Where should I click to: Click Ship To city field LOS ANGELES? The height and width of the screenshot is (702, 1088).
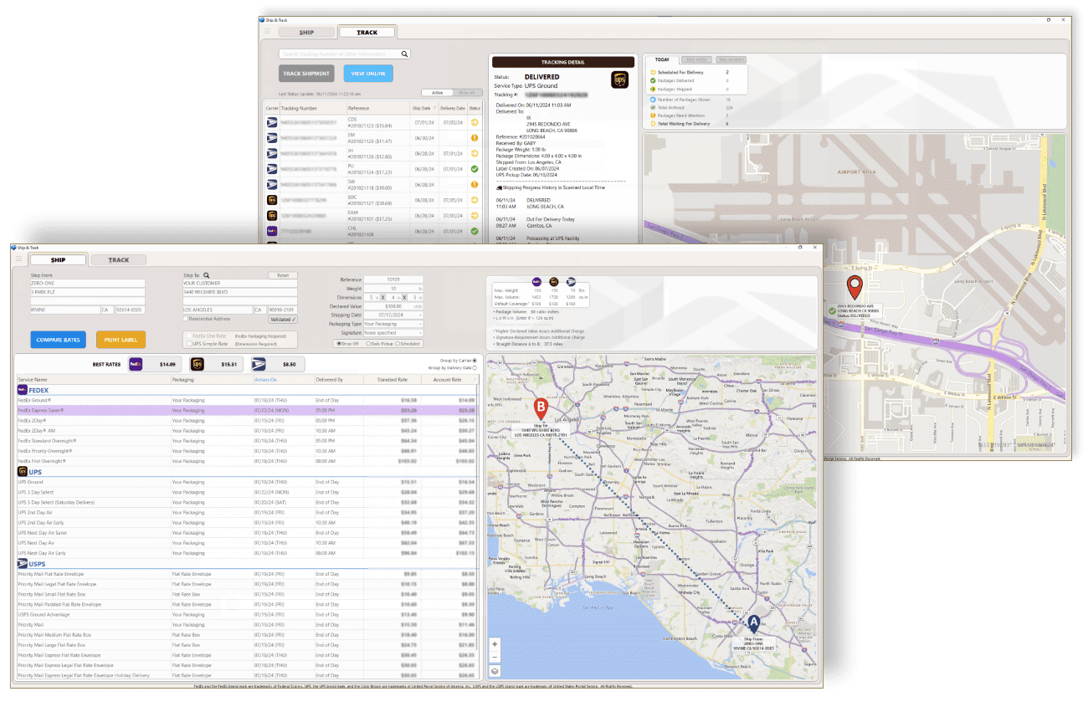218,310
